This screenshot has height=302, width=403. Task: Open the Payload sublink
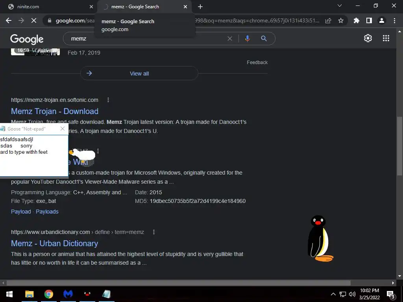[21, 212]
